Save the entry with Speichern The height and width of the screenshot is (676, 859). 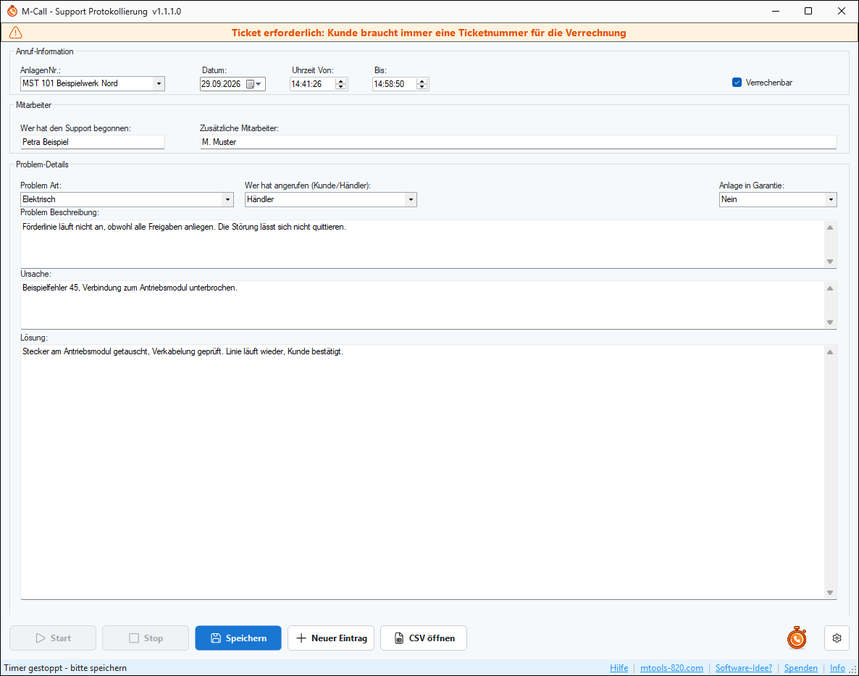[x=238, y=638]
